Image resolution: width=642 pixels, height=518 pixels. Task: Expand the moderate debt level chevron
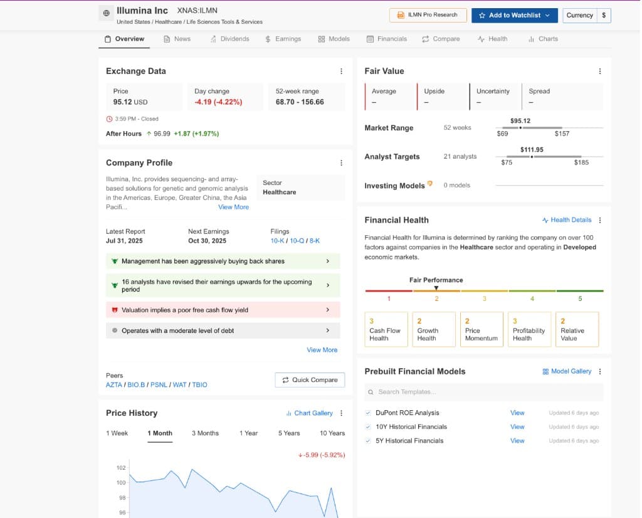point(327,330)
